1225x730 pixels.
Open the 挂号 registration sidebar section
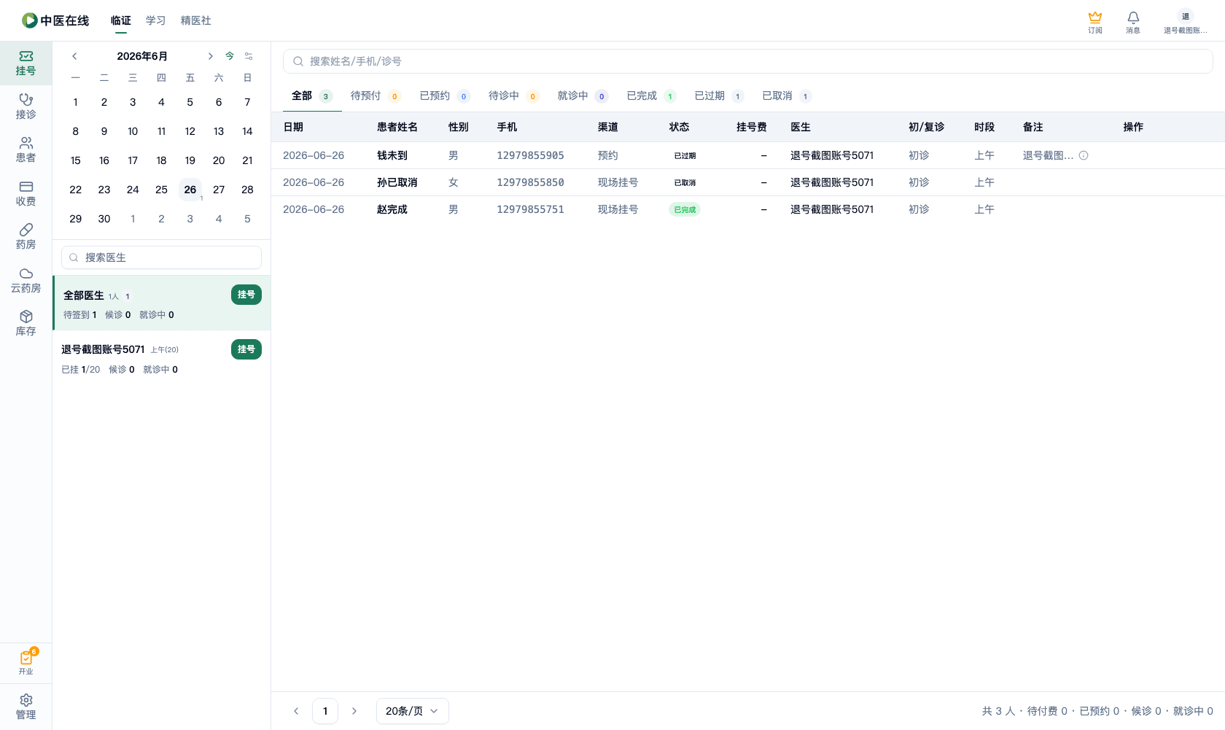tap(26, 63)
